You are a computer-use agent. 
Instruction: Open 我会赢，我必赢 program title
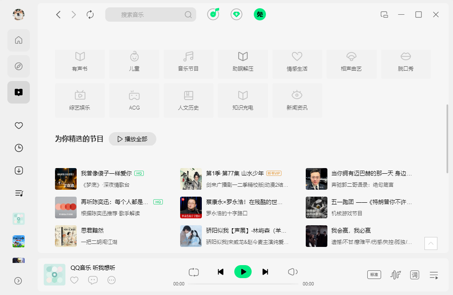point(351,230)
